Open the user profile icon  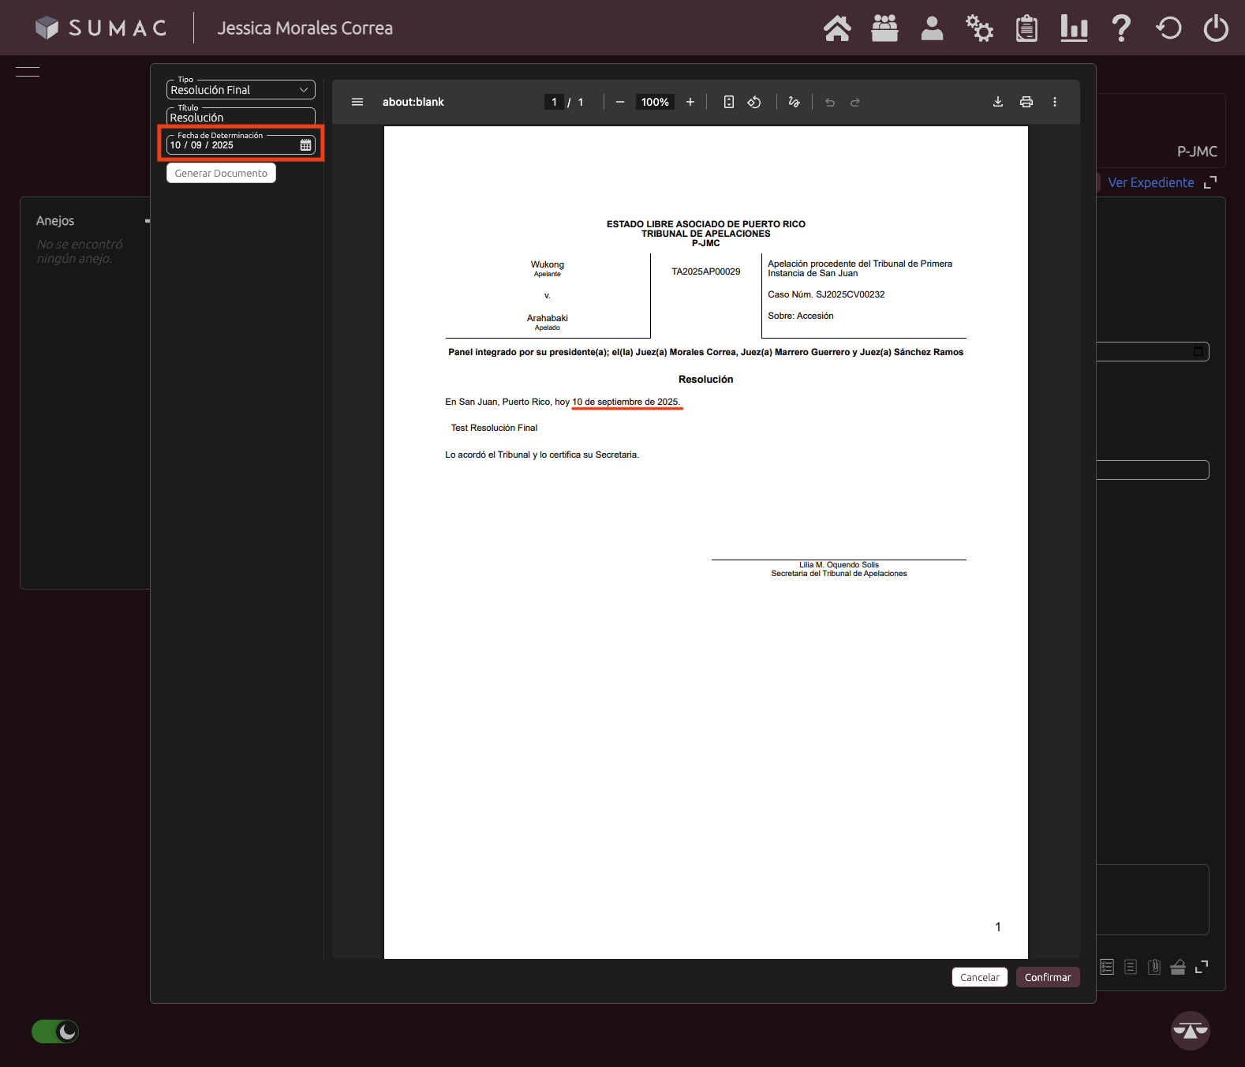pyautogui.click(x=932, y=28)
